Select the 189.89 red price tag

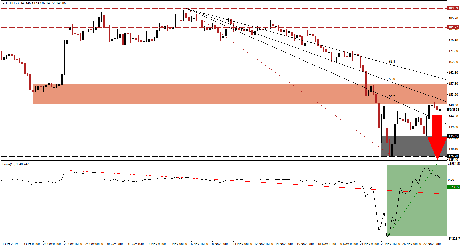tap(453, 8)
